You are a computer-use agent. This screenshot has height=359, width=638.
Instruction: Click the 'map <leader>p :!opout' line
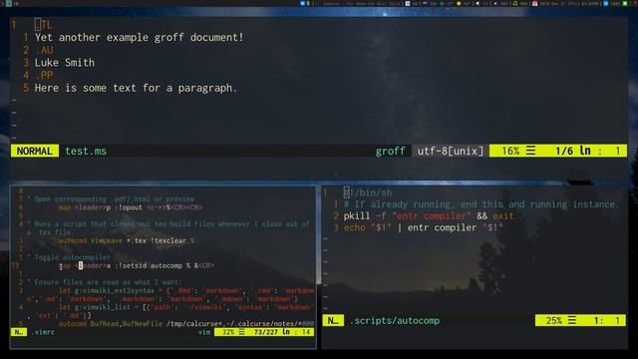click(x=131, y=207)
